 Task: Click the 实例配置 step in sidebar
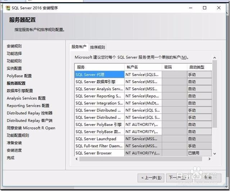point(14,68)
